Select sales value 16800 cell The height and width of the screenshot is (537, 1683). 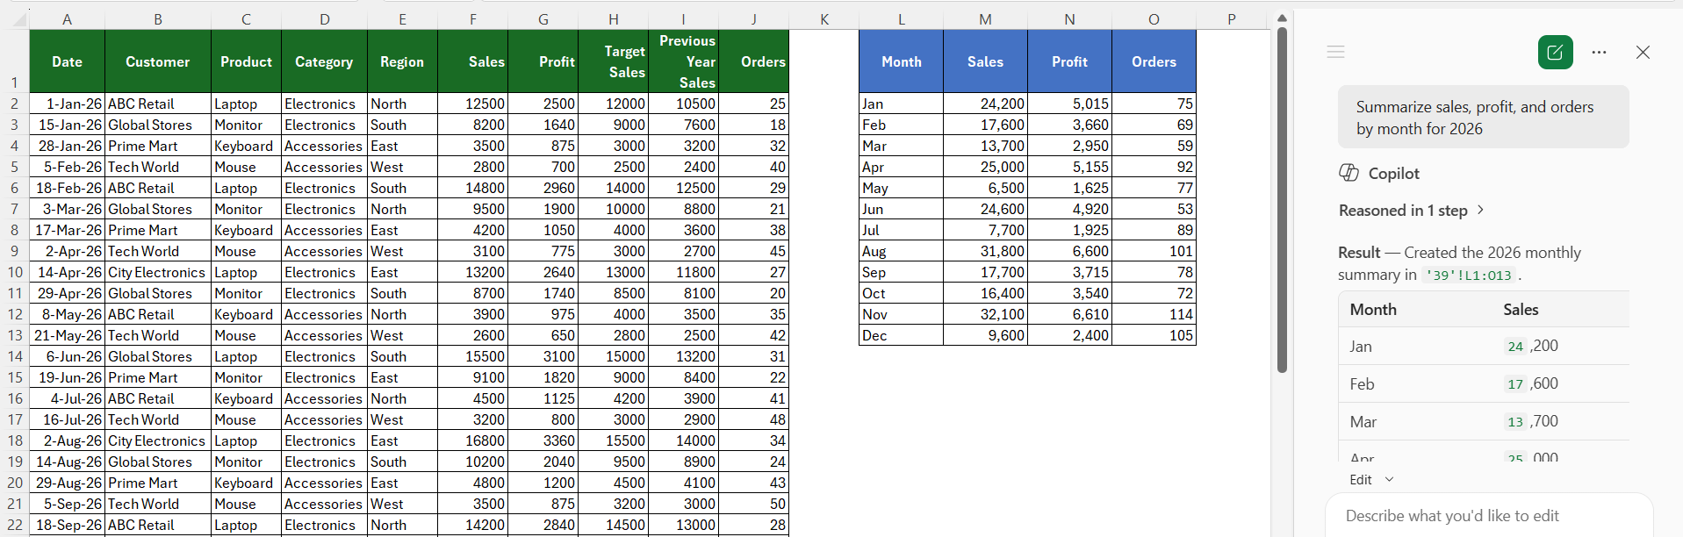tap(472, 440)
